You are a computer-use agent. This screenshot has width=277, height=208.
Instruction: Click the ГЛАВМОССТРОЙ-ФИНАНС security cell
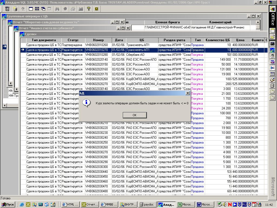pyautogui.click(x=168, y=27)
